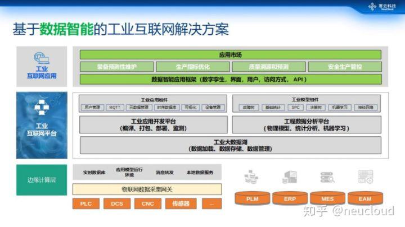405x227 pixels.
Task: Click the 消息转发 label
Action: tap(165, 173)
